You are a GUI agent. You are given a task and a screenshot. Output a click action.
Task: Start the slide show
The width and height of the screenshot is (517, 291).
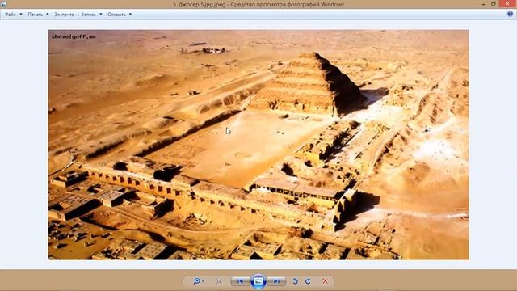click(x=258, y=281)
